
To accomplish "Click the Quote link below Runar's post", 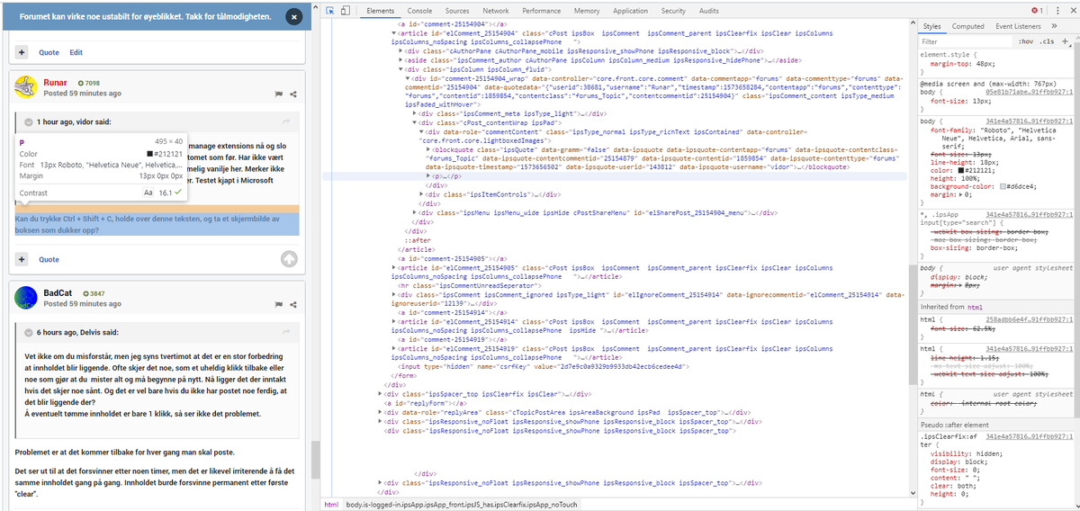I will [49, 259].
